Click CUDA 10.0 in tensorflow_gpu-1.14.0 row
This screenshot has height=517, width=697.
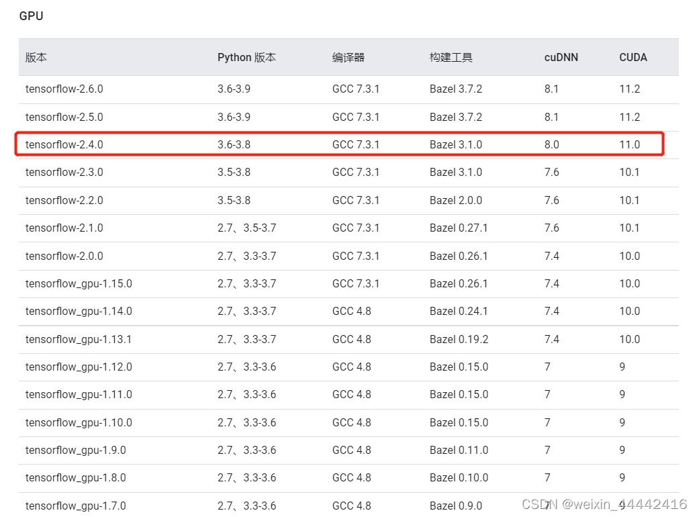[630, 311]
